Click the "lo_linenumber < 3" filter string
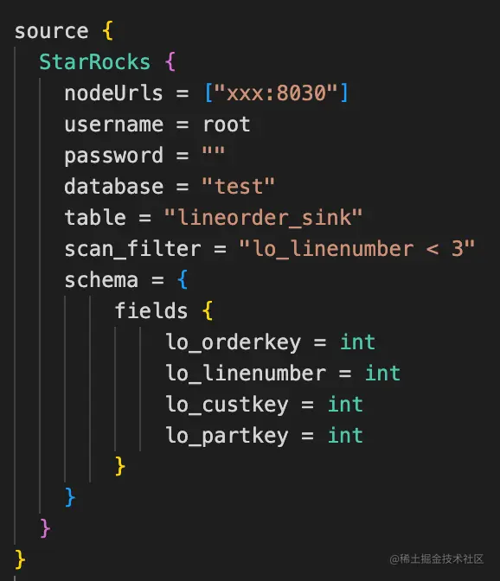 357,249
